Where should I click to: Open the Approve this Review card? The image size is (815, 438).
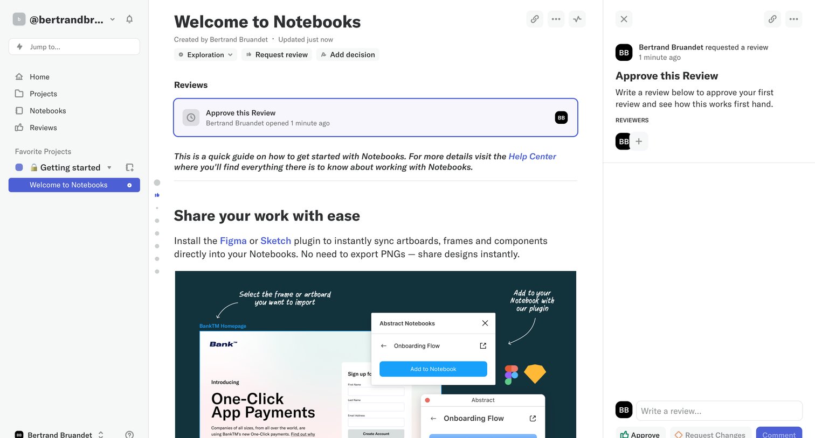pos(376,117)
